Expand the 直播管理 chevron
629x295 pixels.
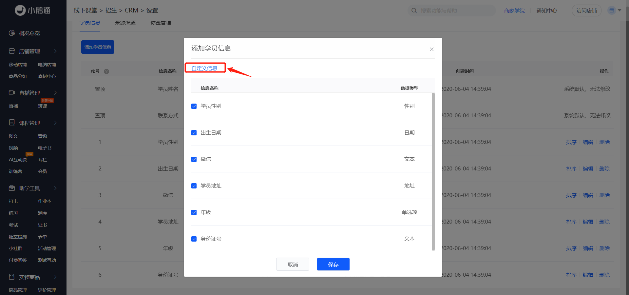point(55,93)
